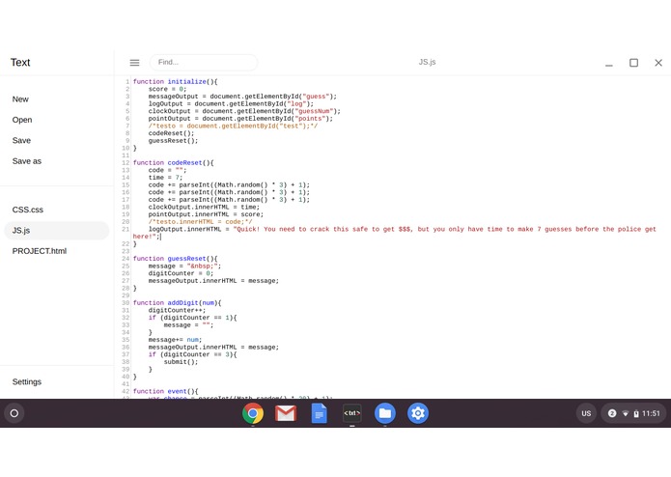The height and width of the screenshot is (477, 671).
Task: Click the launcher circle button
Action: coord(14,413)
